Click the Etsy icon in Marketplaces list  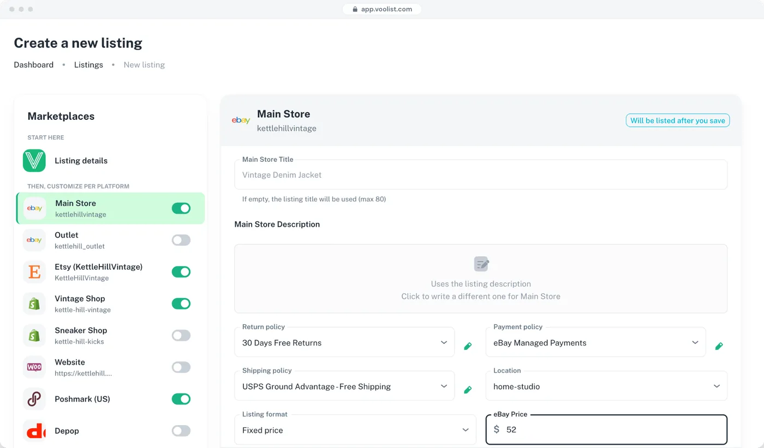tap(34, 272)
